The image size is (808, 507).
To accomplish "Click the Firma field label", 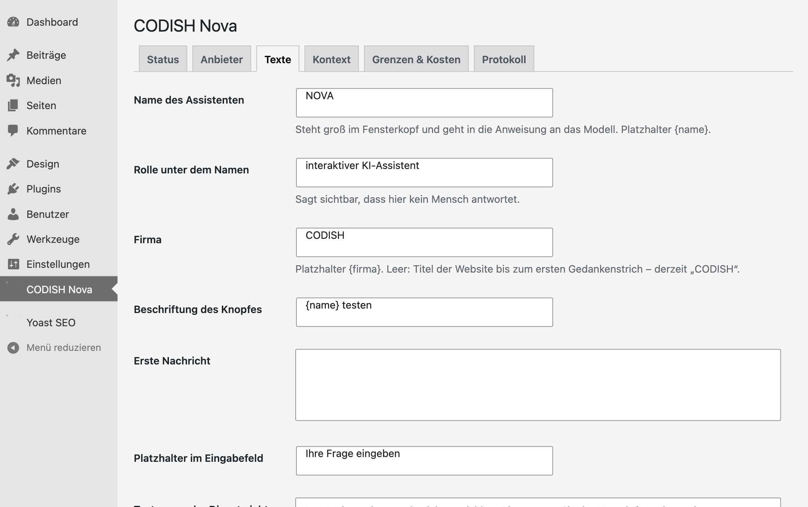I will [x=148, y=240].
